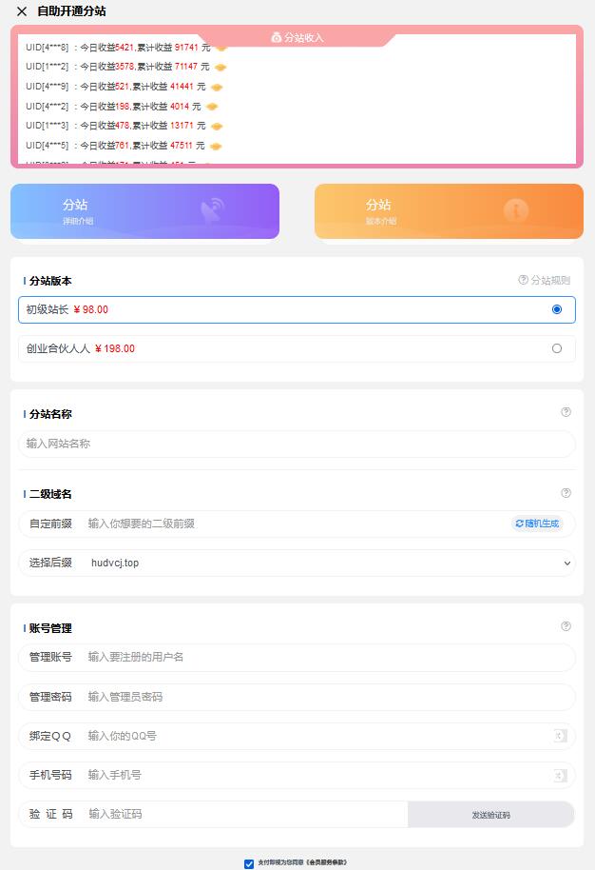Select the 创业合伙人人 ¥198.00 radio button
This screenshot has height=870, width=595.
pos(557,348)
